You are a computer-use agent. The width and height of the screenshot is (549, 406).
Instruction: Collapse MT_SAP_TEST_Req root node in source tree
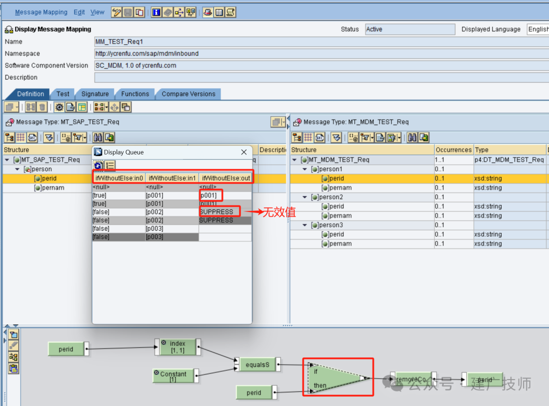click(x=7, y=160)
